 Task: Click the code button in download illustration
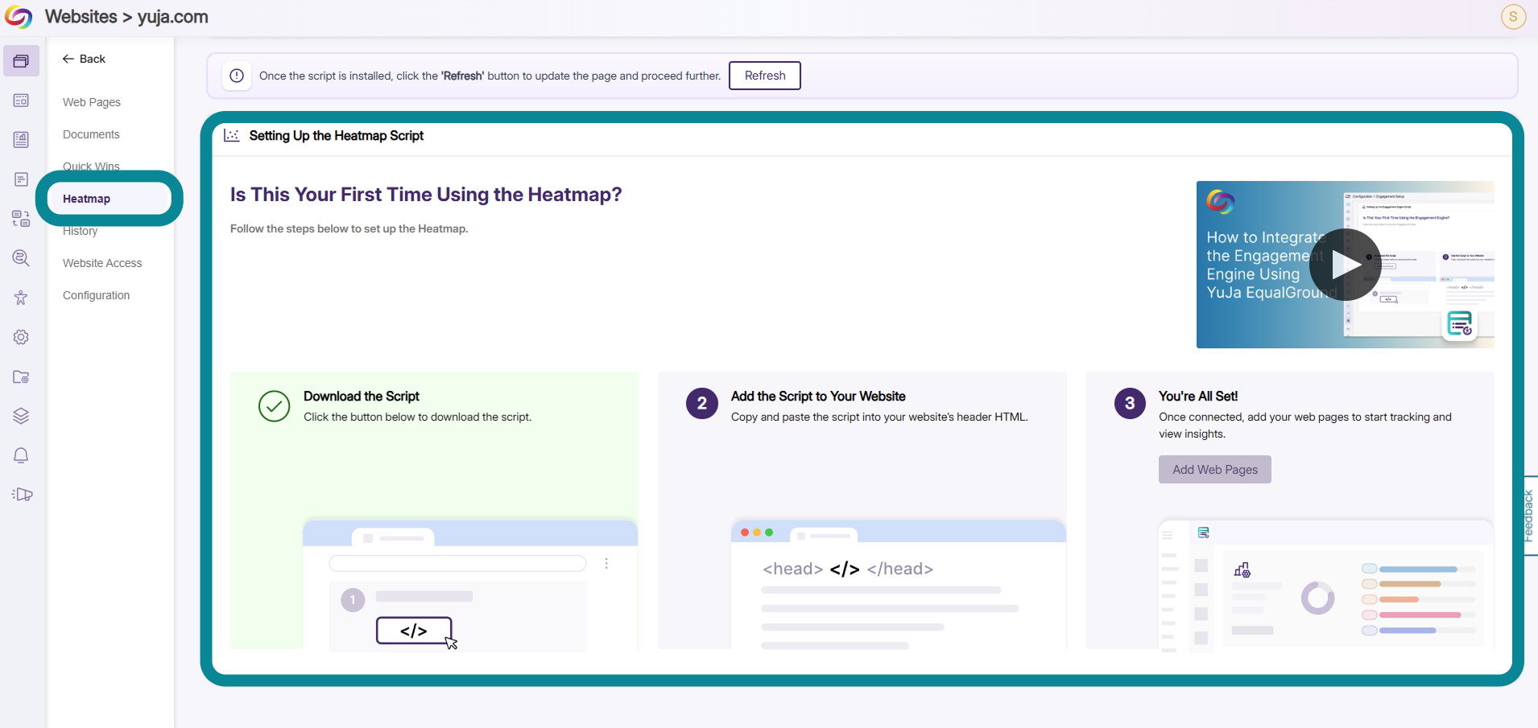point(414,631)
